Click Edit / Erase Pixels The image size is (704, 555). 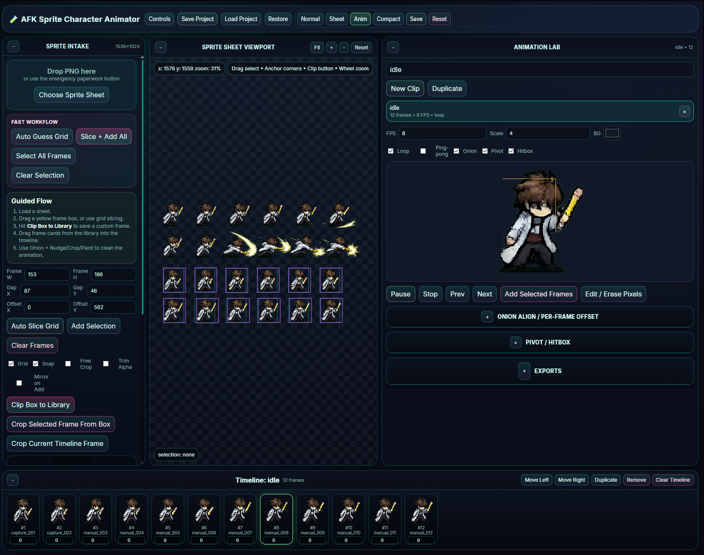click(x=614, y=294)
